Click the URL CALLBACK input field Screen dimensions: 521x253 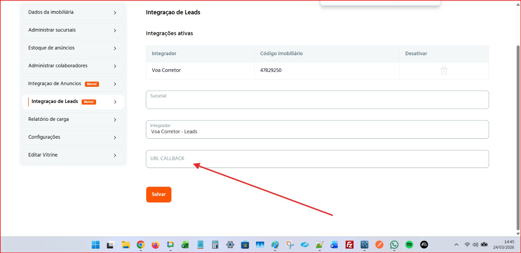pos(317,159)
